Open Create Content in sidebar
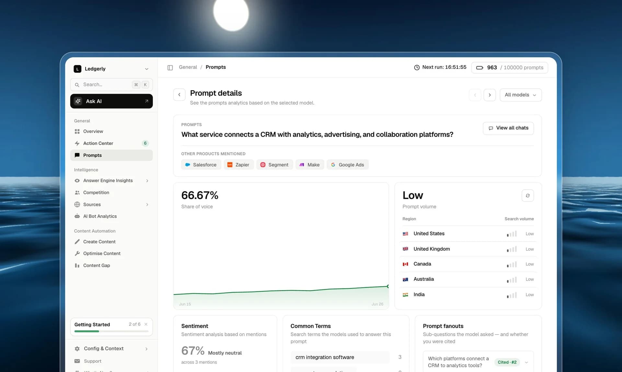Screen dimensions: 622x372 click(x=111, y=242)
